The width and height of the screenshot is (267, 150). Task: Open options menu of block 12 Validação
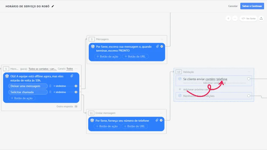[x=249, y=72]
